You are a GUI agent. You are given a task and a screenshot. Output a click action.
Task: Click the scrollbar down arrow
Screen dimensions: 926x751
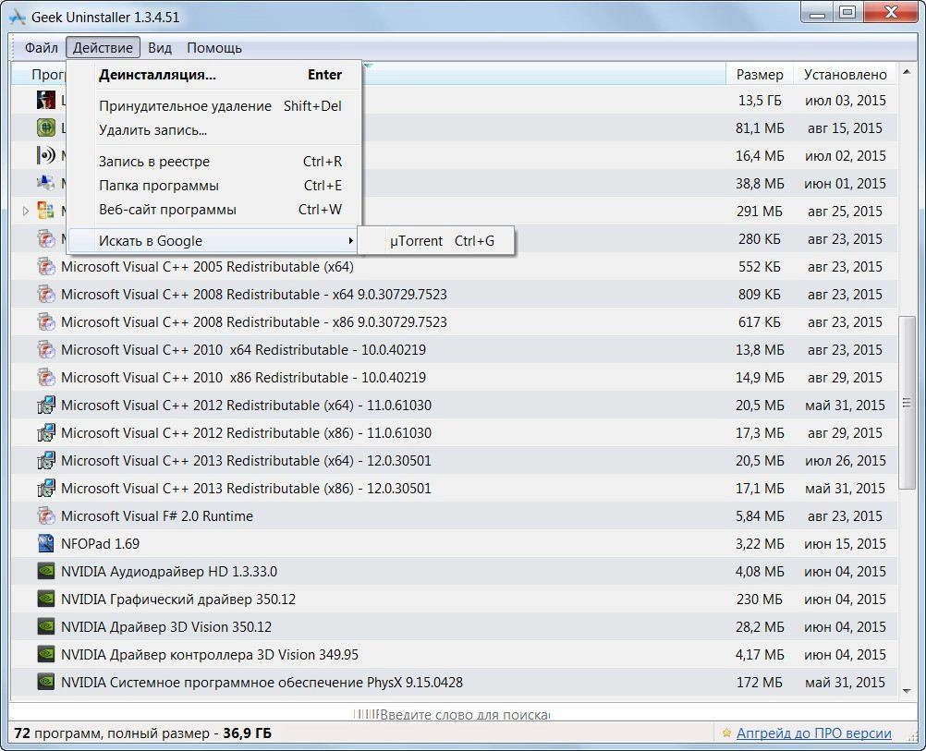coord(907,691)
